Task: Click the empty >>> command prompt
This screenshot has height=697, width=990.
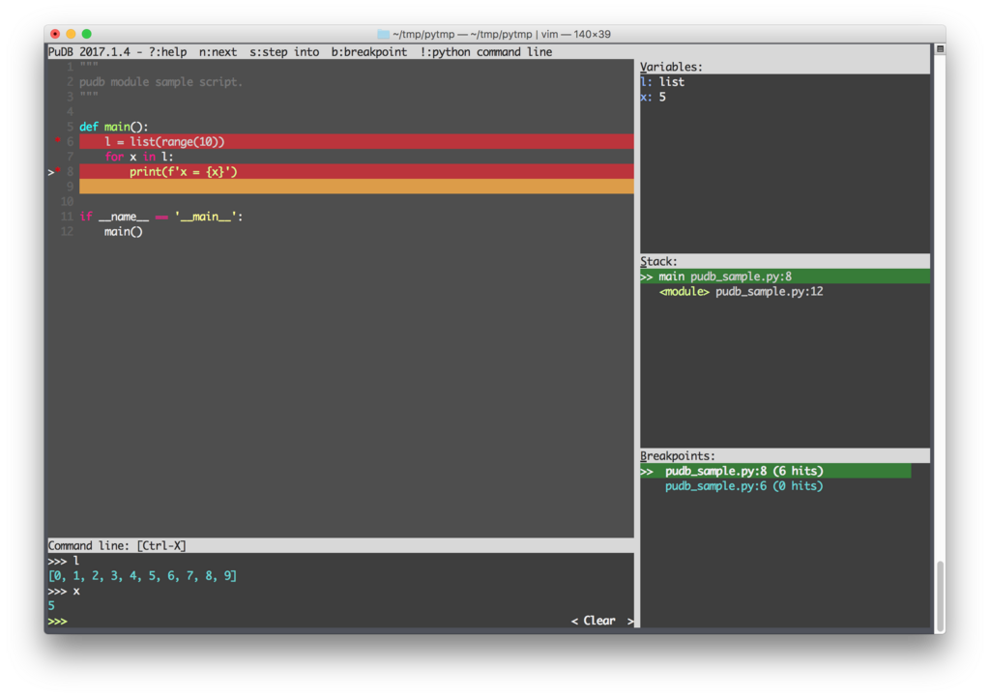Action: pos(341,622)
